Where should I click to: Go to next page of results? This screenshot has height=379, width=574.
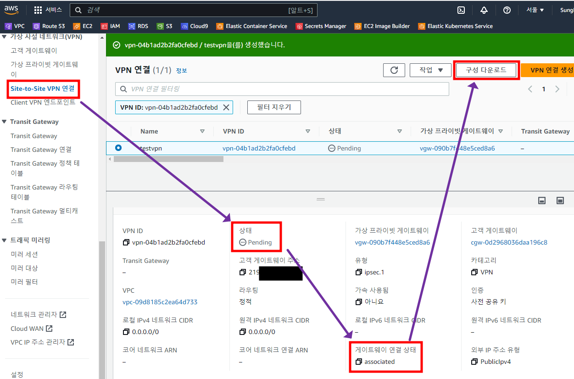click(x=557, y=89)
